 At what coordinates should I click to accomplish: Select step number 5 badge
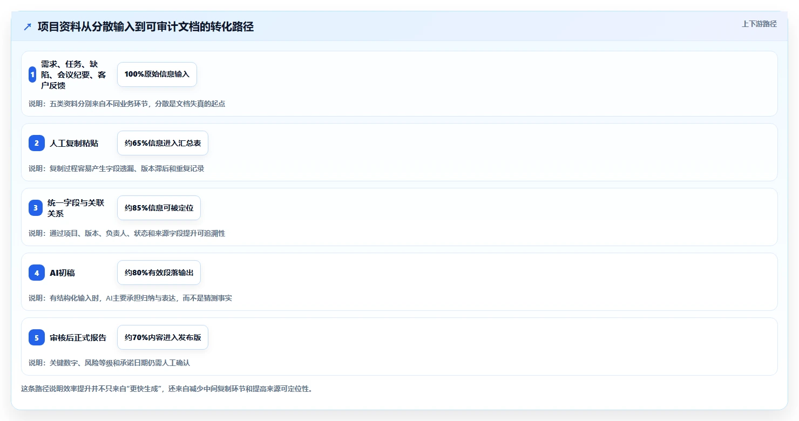pos(37,337)
